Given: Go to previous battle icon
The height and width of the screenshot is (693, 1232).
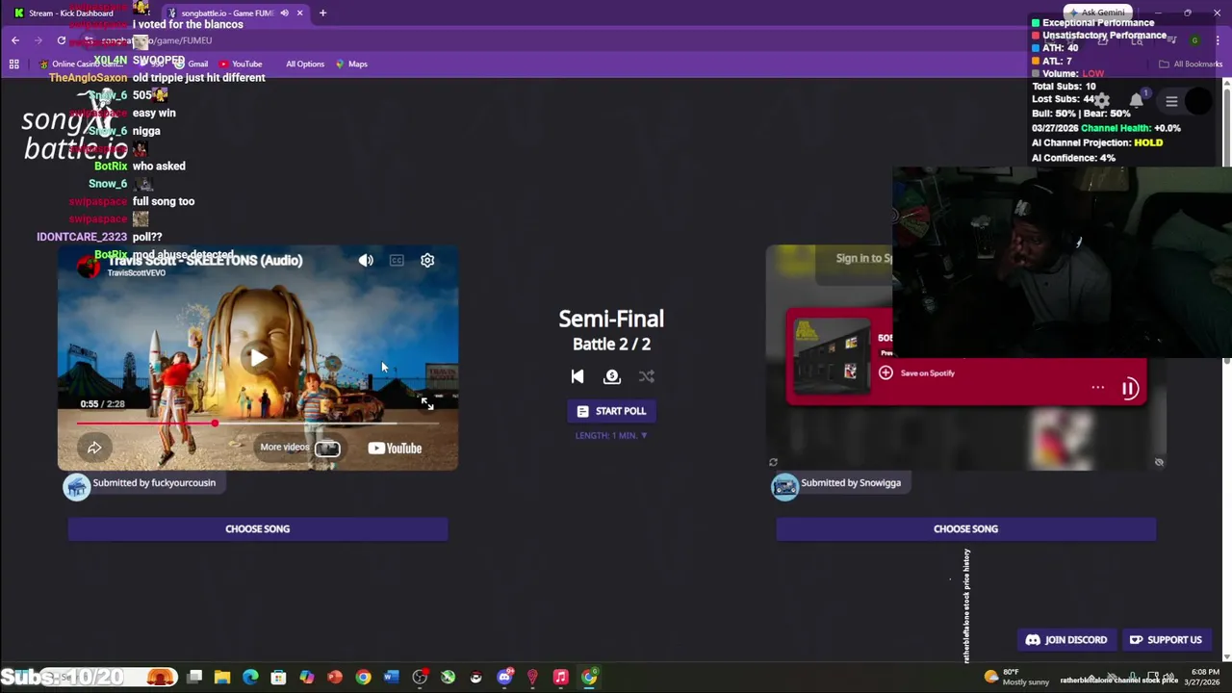Looking at the screenshot, I should (577, 376).
